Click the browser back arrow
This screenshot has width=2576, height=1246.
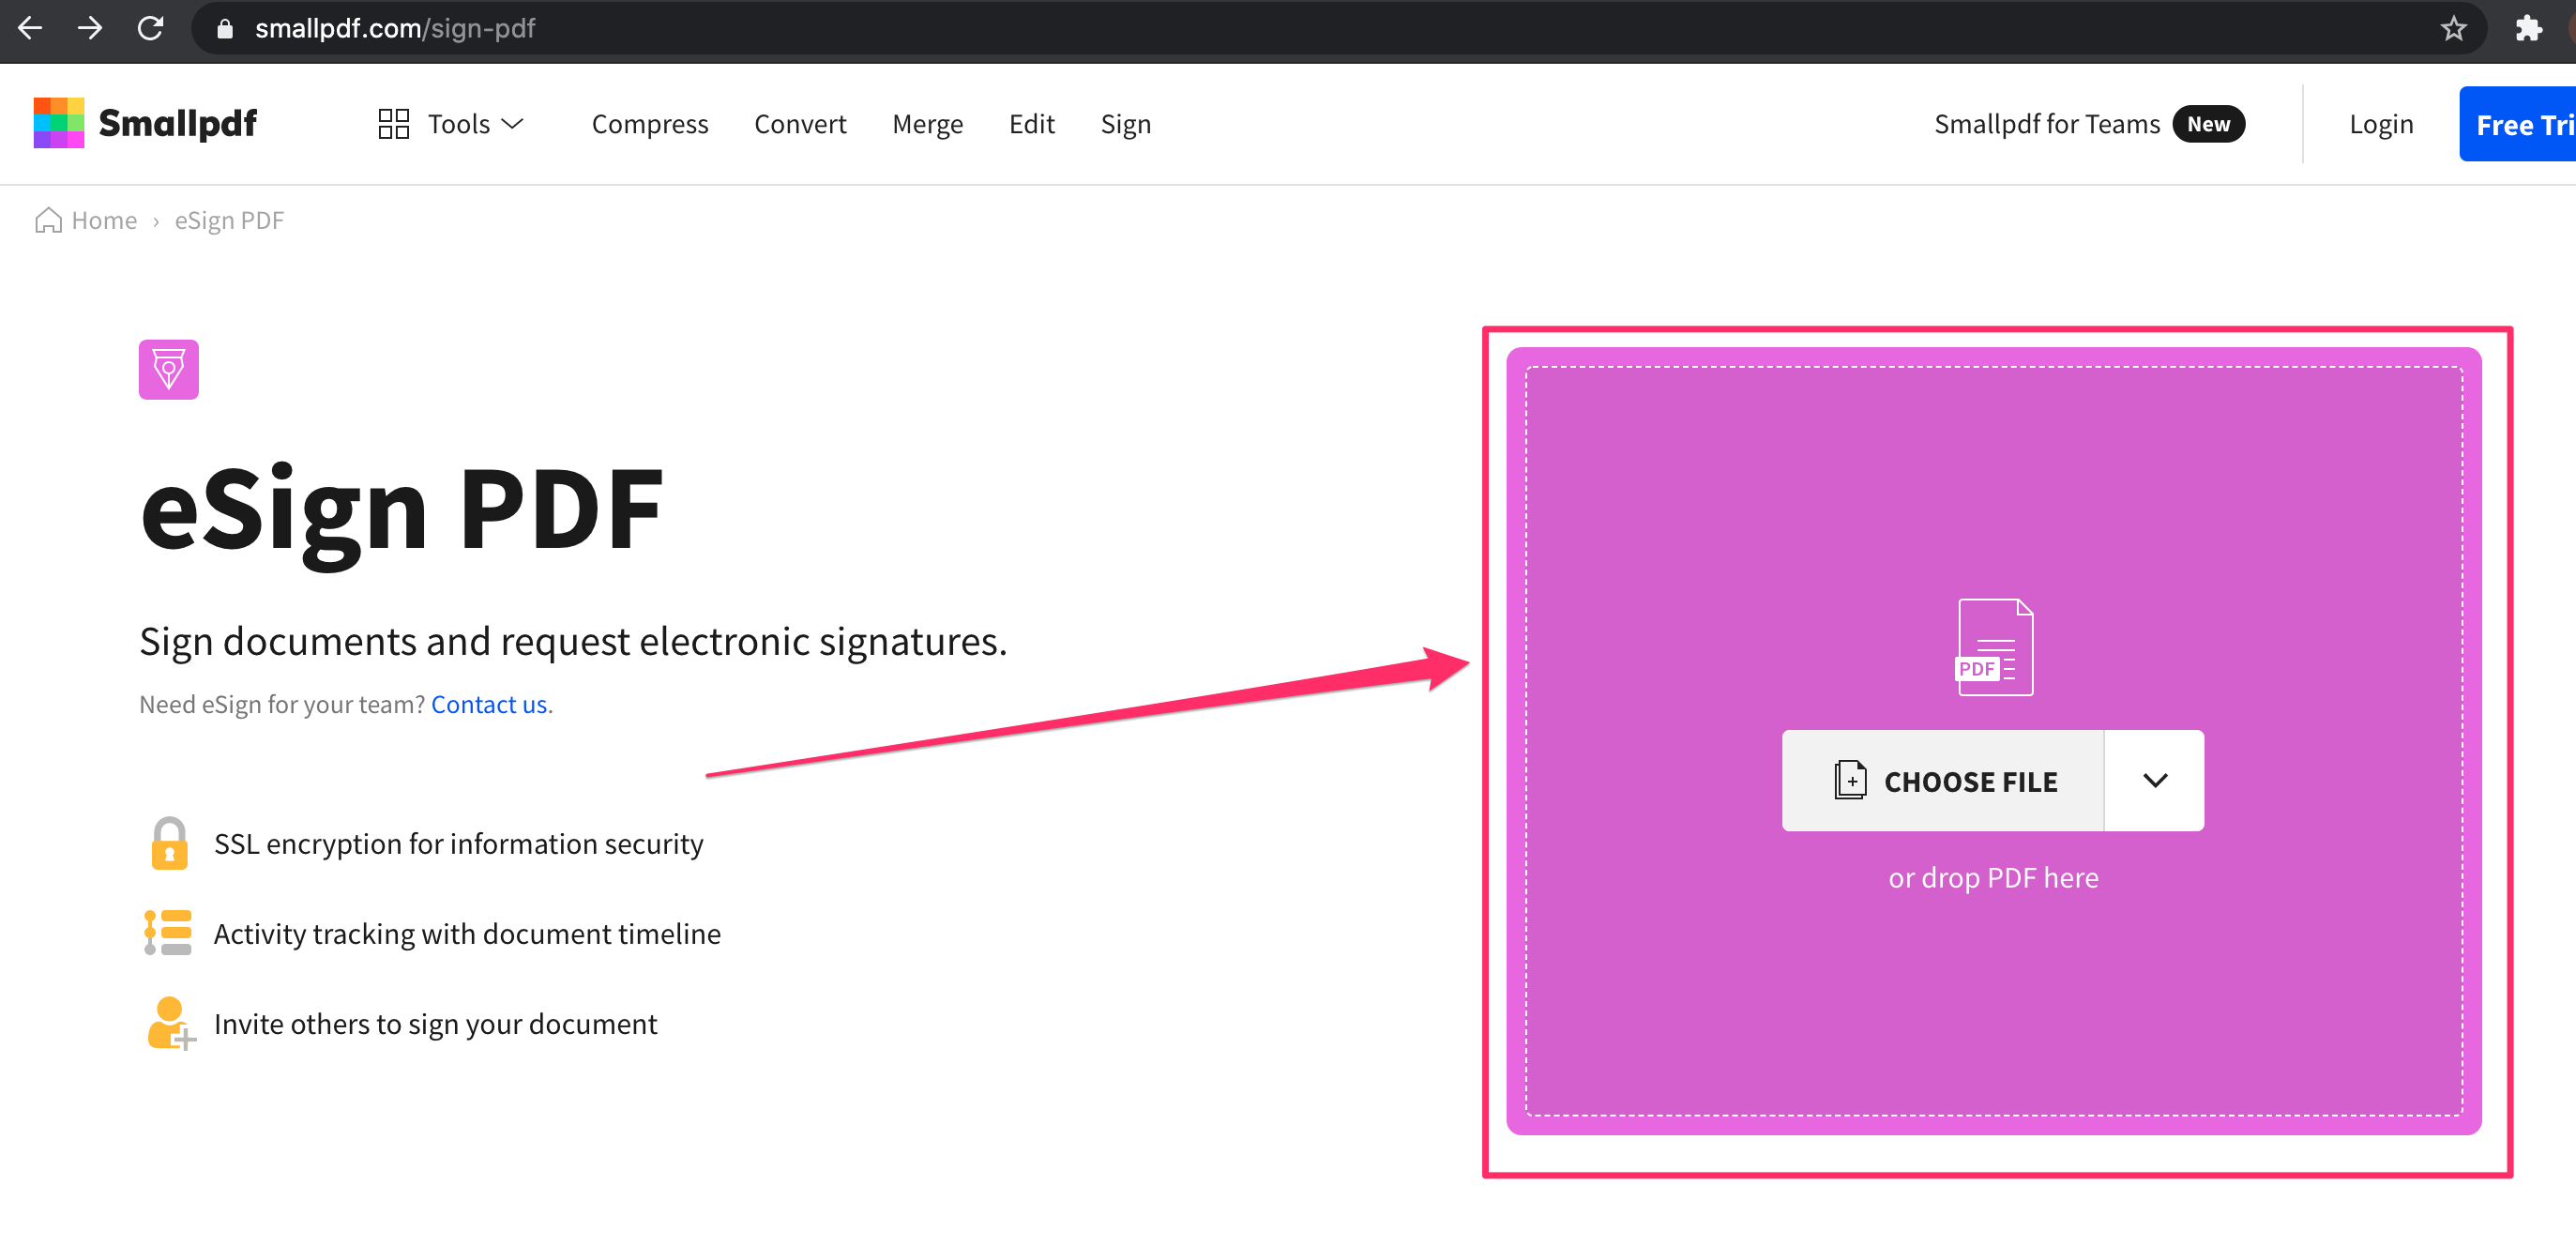(x=30, y=28)
